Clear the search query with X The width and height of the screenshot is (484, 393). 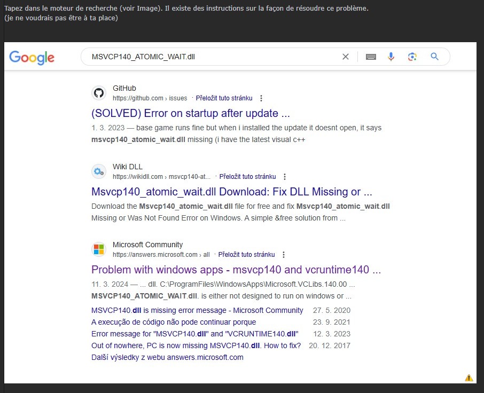pyautogui.click(x=346, y=57)
